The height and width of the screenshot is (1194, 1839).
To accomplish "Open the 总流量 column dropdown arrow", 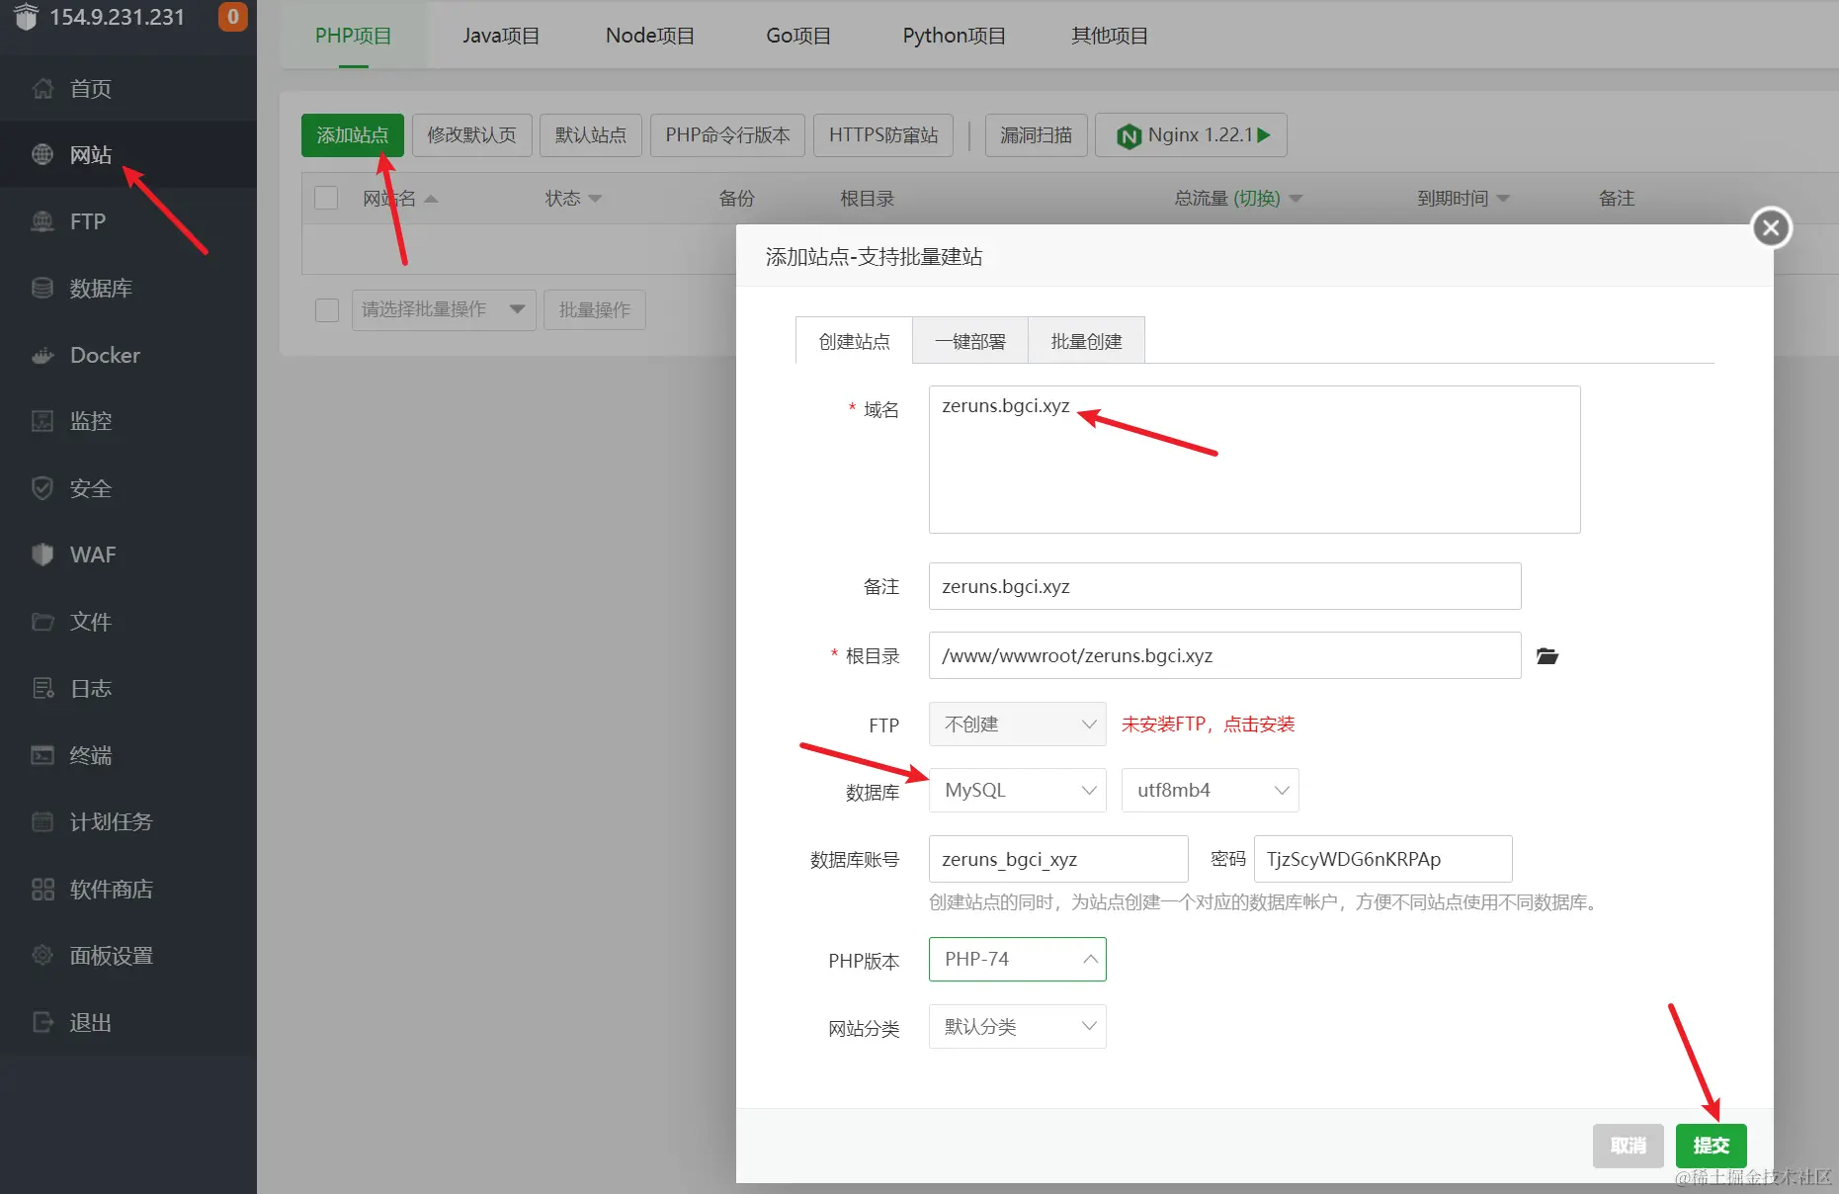I will tap(1296, 199).
